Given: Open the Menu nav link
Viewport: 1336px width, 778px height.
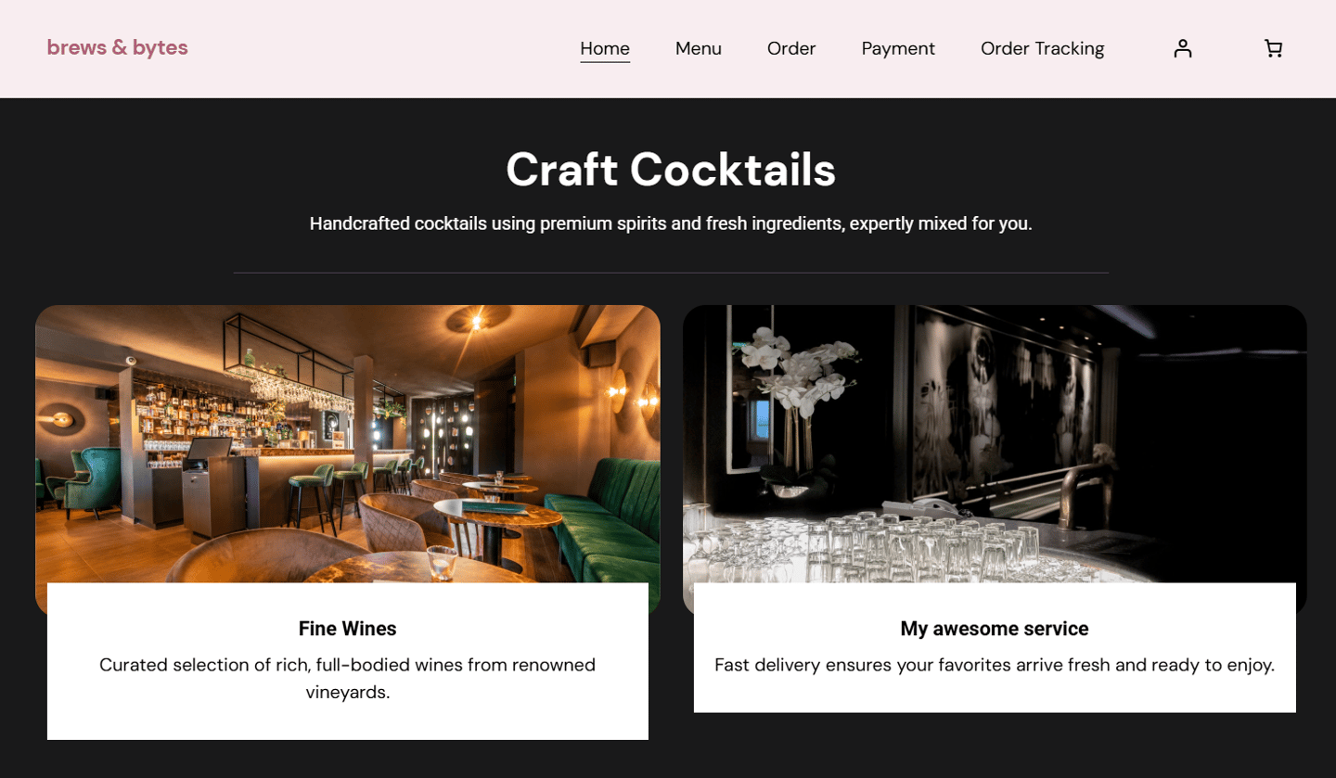Looking at the screenshot, I should (699, 48).
